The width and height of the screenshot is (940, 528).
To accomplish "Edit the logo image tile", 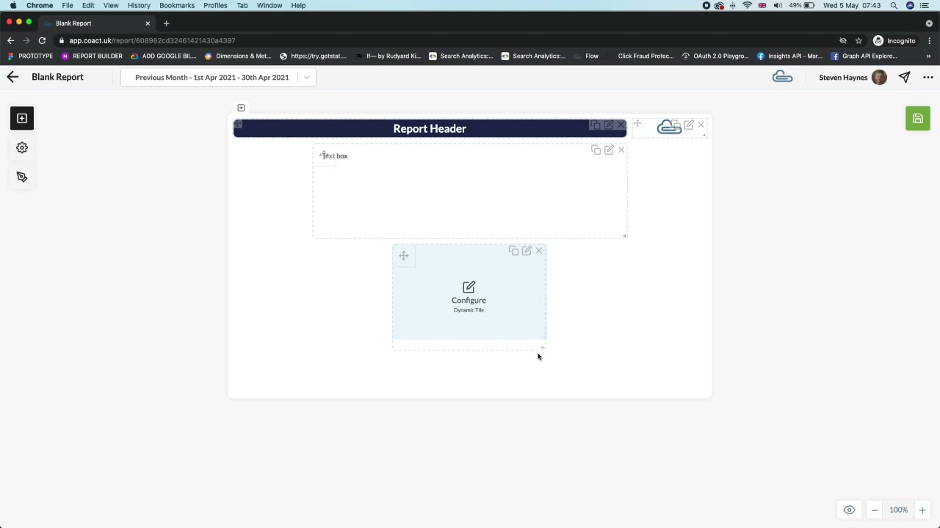I will click(x=689, y=125).
